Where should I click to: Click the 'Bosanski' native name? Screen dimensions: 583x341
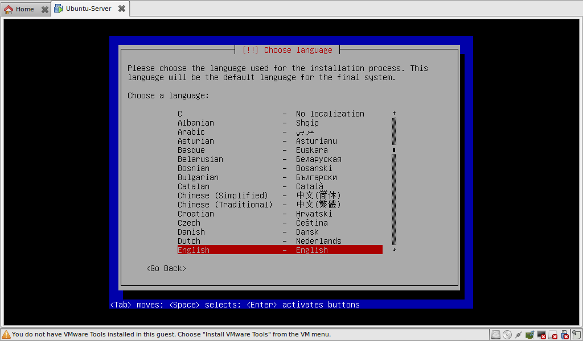tap(314, 168)
